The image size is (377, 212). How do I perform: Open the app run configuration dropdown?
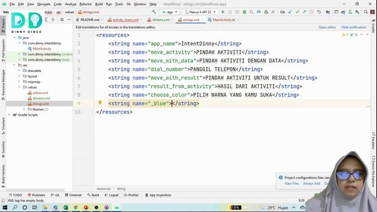coord(170,12)
